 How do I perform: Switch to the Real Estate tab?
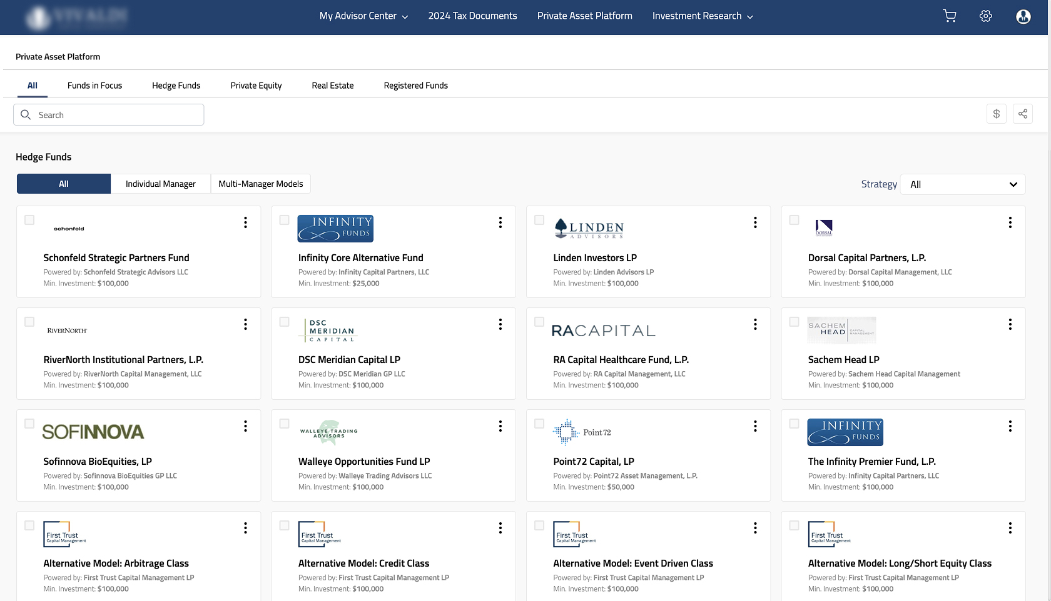pos(333,86)
